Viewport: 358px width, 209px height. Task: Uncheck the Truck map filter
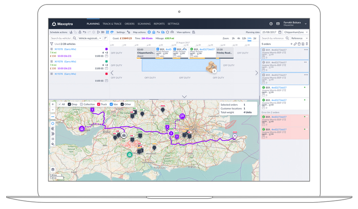[x=98, y=104]
